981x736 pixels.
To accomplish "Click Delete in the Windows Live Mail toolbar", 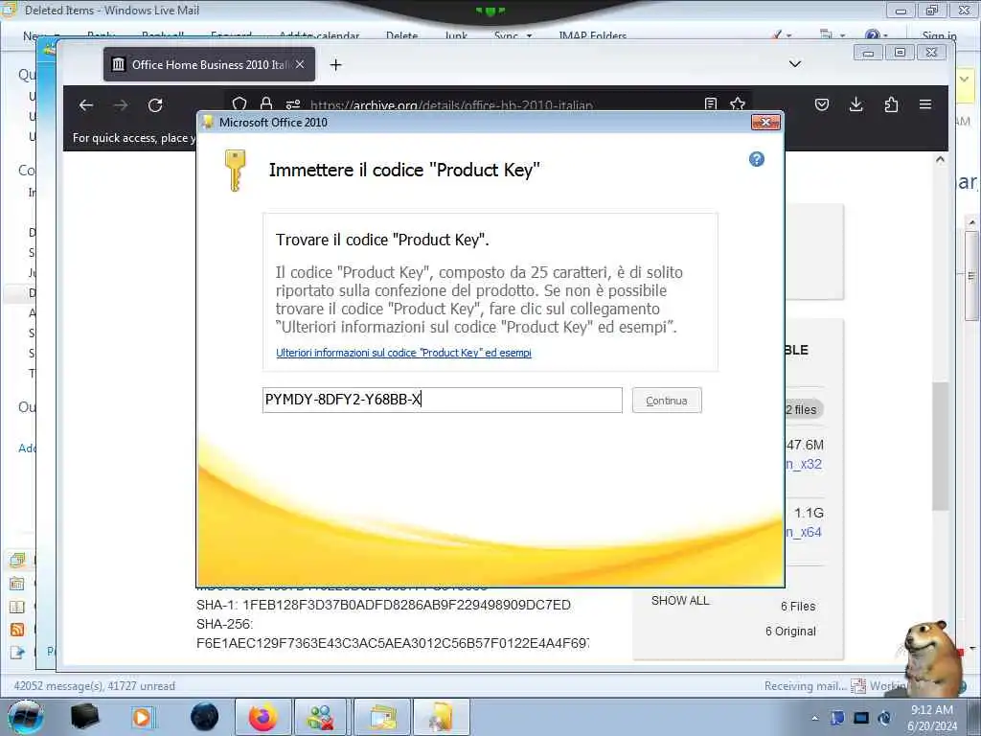I will [x=401, y=36].
